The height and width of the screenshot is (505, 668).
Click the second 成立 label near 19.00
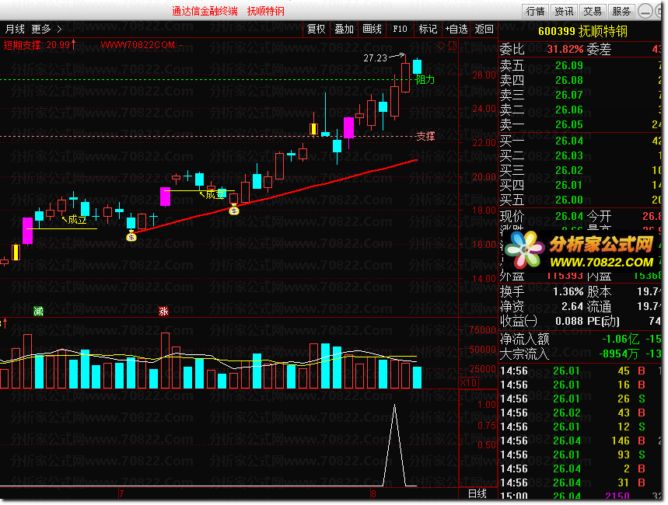tap(215, 195)
